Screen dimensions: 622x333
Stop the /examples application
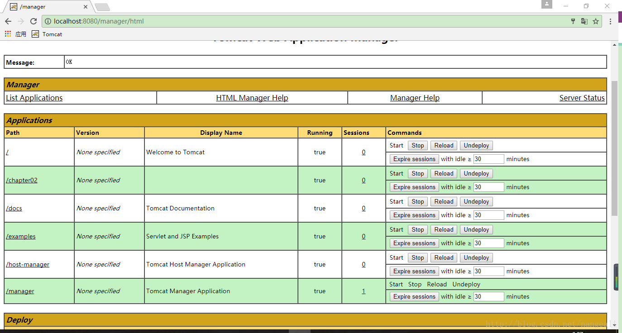pos(418,229)
